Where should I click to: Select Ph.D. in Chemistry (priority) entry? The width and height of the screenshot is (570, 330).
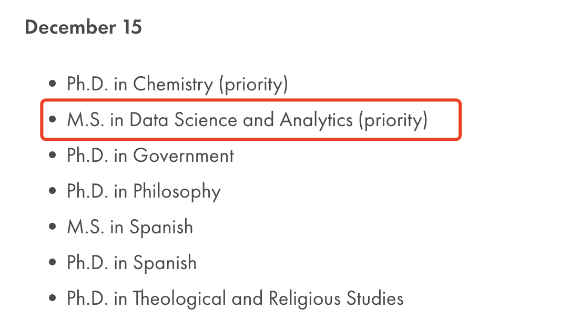point(177,84)
